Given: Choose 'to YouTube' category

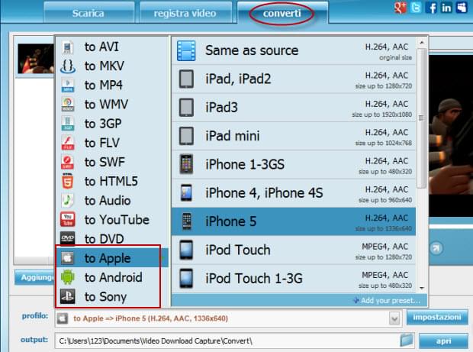Looking at the screenshot, I should [112, 219].
